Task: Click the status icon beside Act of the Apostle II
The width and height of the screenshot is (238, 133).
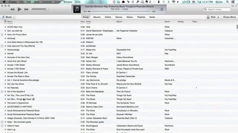Action: 2,92
